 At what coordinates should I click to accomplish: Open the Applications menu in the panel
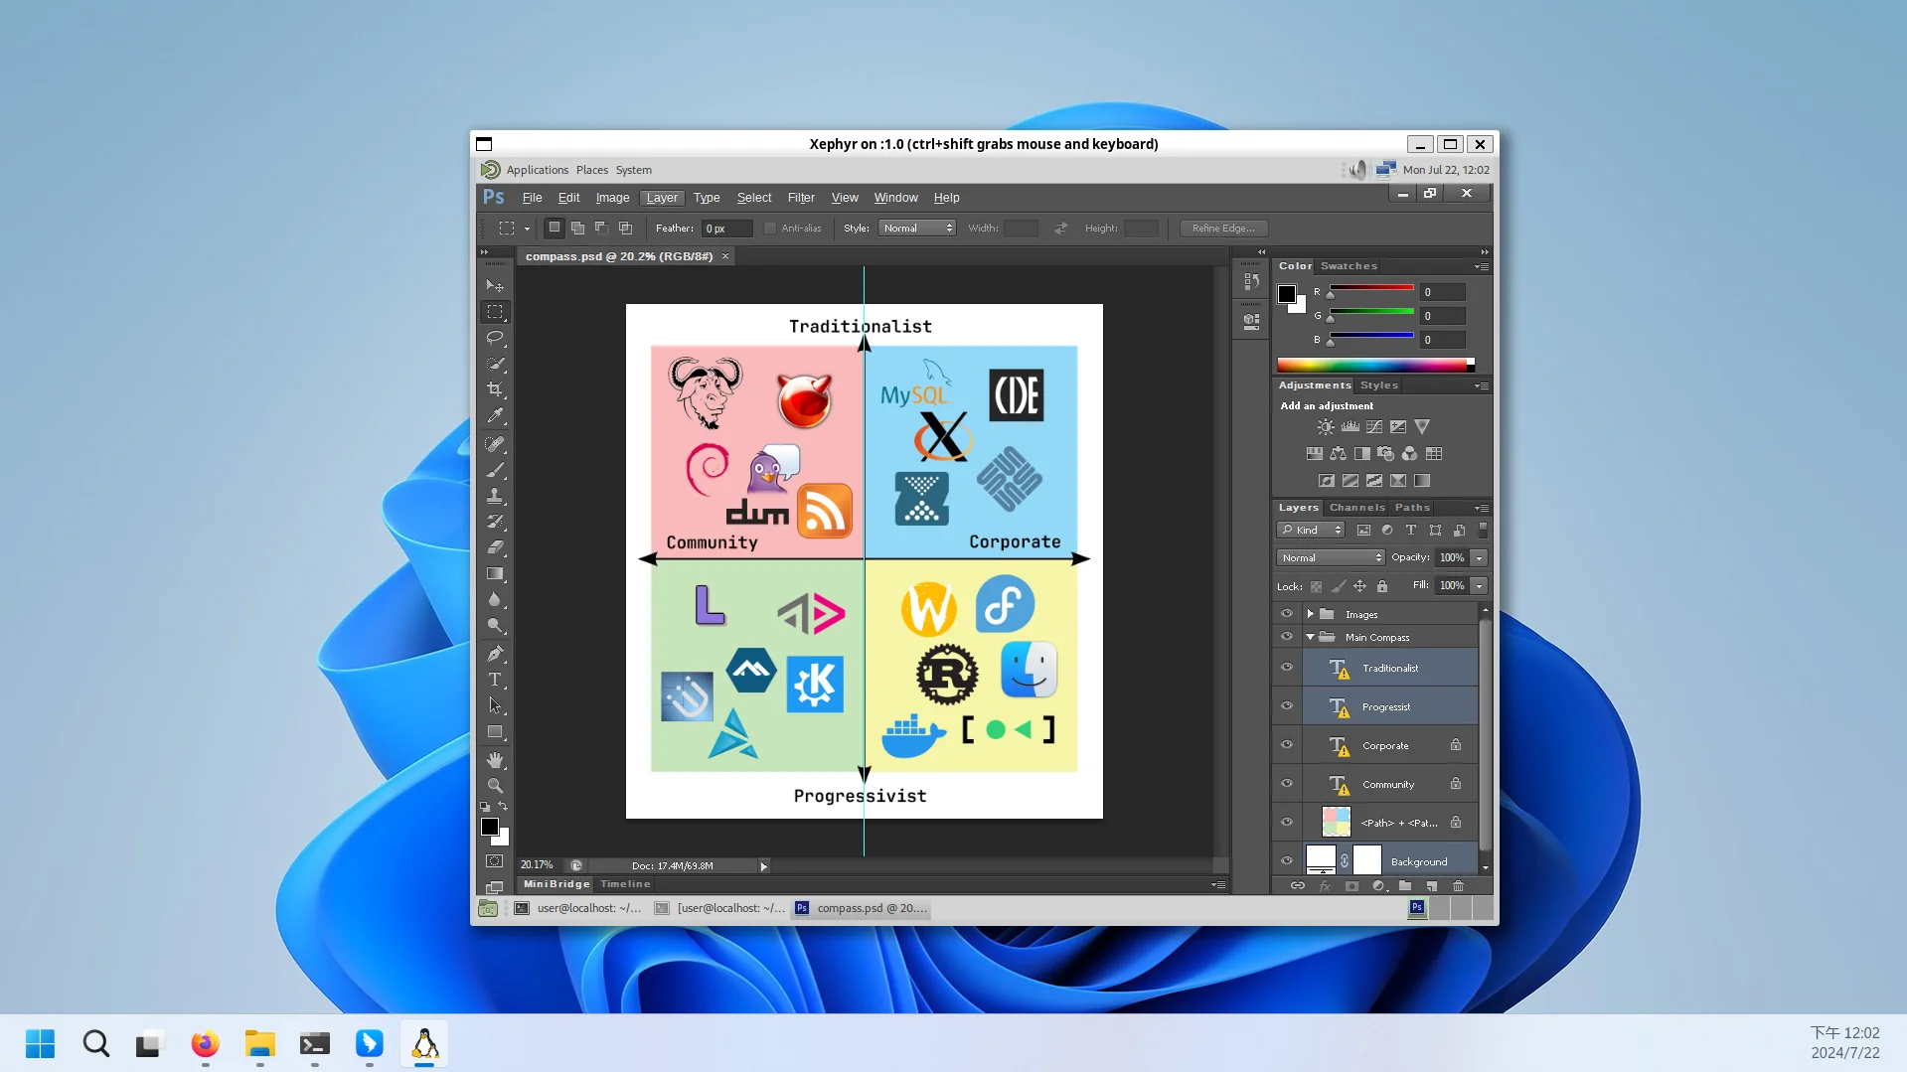click(538, 170)
